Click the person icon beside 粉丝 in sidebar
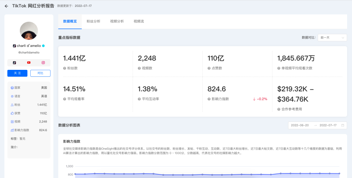This screenshot has height=178, width=352. pyautogui.click(x=12, y=105)
